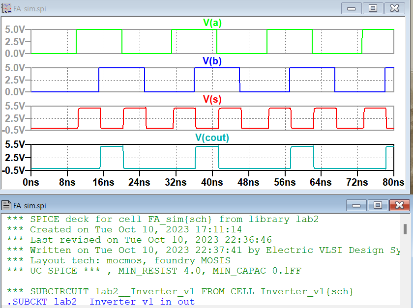Click the V(b) trace label
The height and width of the screenshot is (308, 413).
[212, 61]
